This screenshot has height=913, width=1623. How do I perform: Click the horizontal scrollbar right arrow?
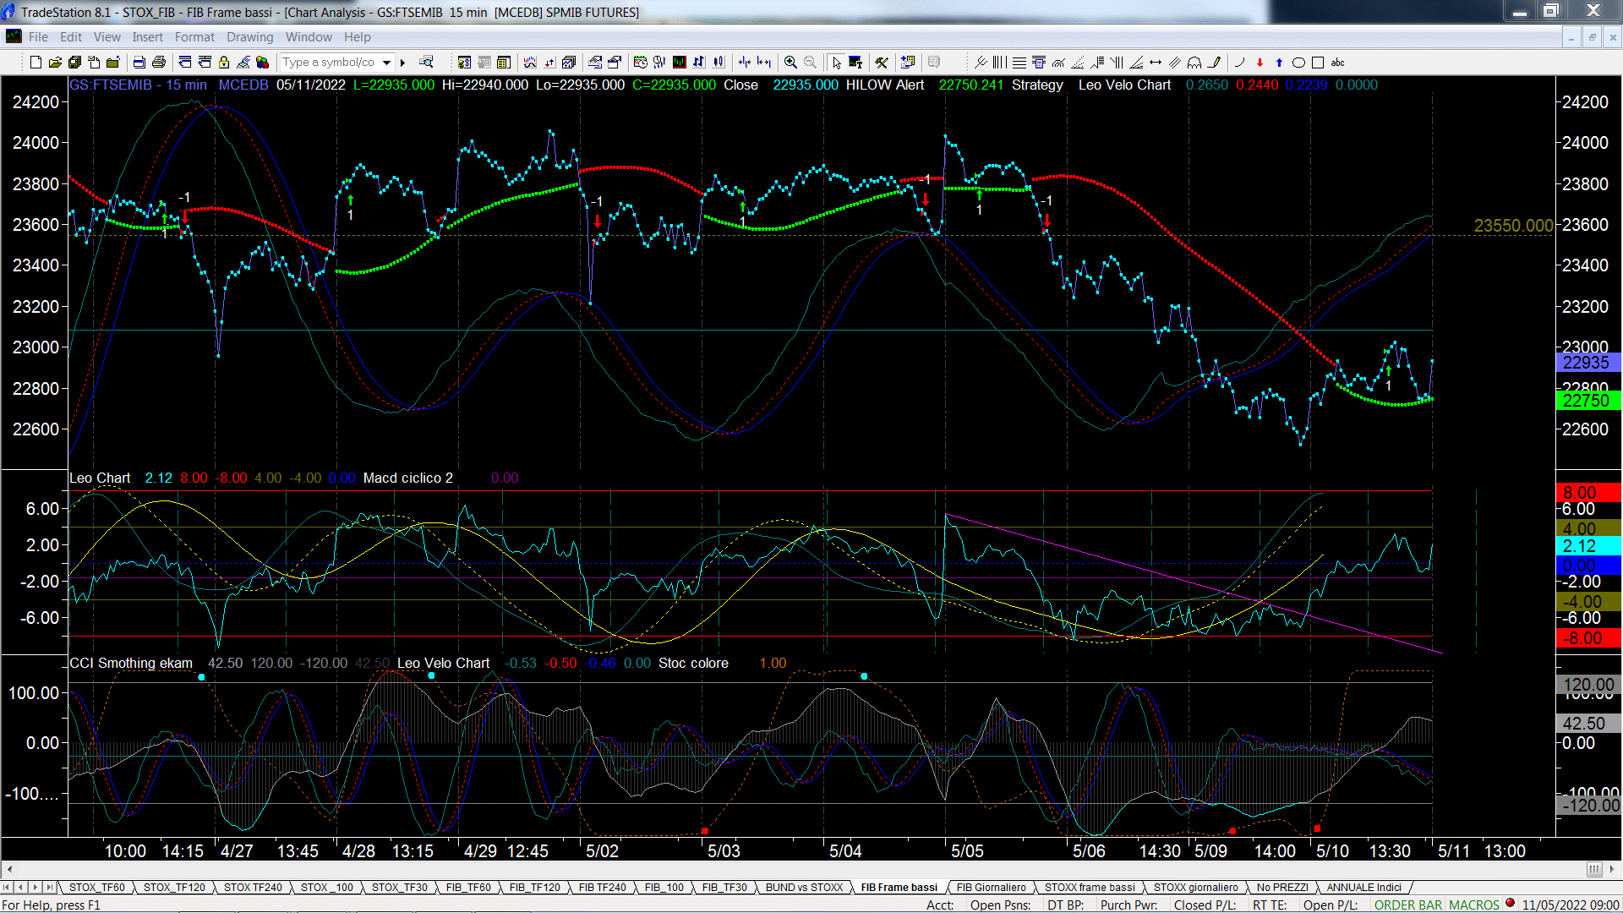1612,869
